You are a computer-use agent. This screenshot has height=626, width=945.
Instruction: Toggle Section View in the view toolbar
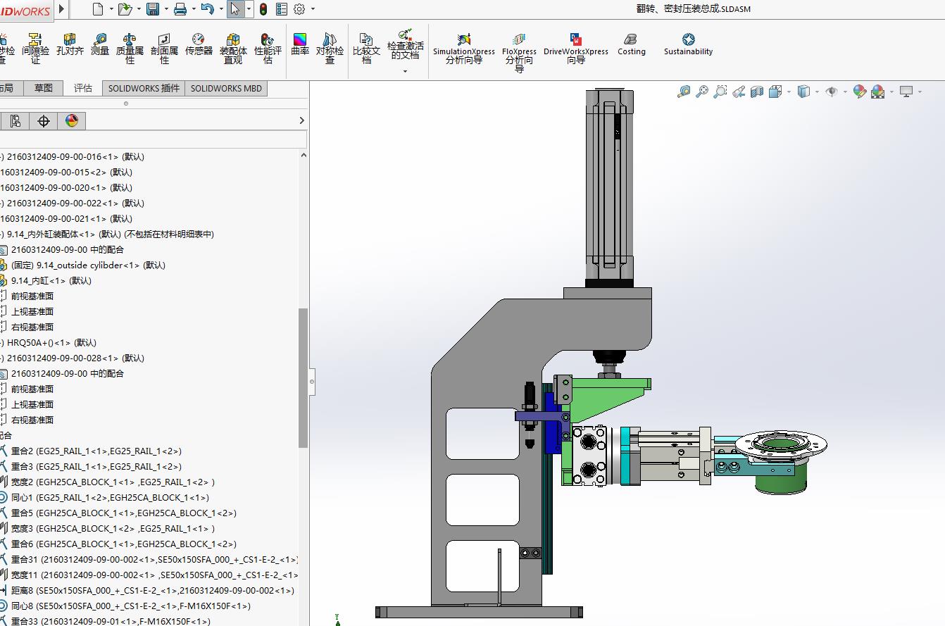(757, 92)
